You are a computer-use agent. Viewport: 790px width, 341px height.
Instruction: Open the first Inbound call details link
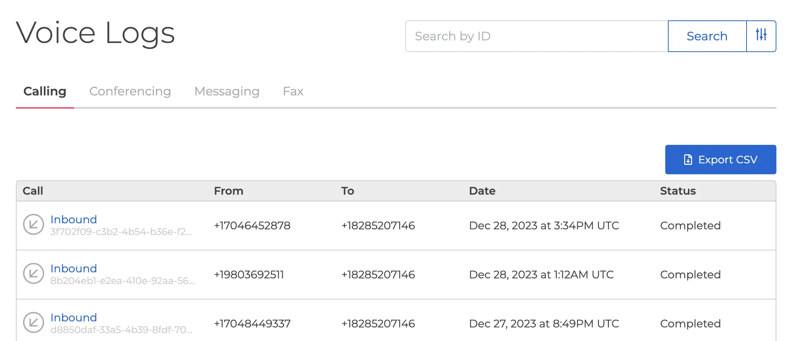tap(73, 220)
